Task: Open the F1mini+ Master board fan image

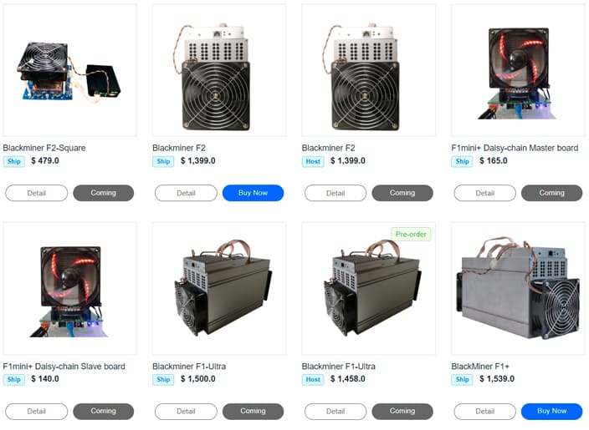Action: (518, 70)
